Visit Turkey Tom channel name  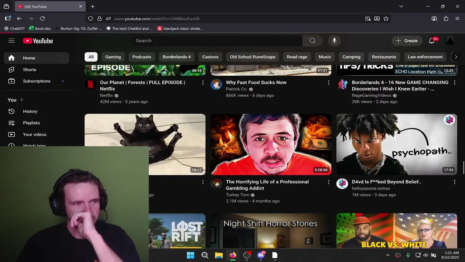[x=238, y=195]
